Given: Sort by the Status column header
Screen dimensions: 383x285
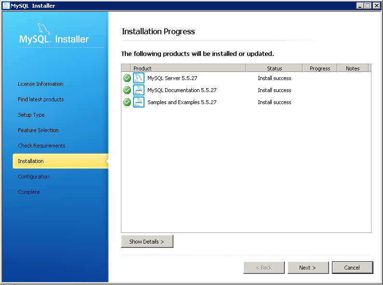Looking at the screenshot, I should pyautogui.click(x=274, y=68).
